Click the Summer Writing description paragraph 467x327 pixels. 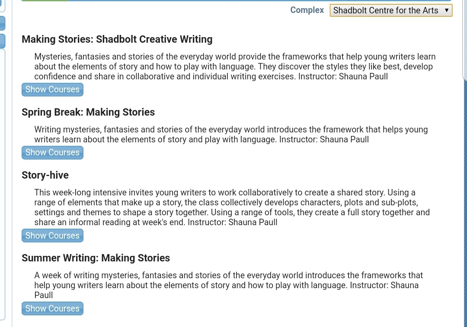coord(228,285)
